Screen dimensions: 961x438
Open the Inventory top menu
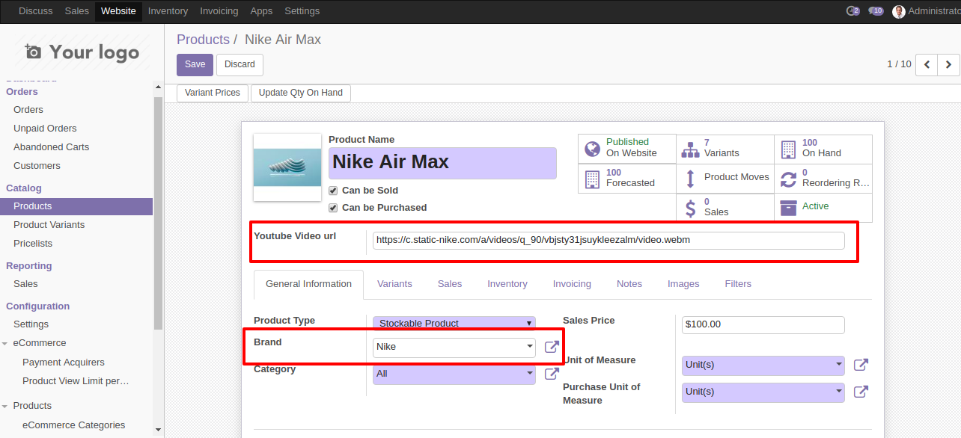click(x=168, y=11)
